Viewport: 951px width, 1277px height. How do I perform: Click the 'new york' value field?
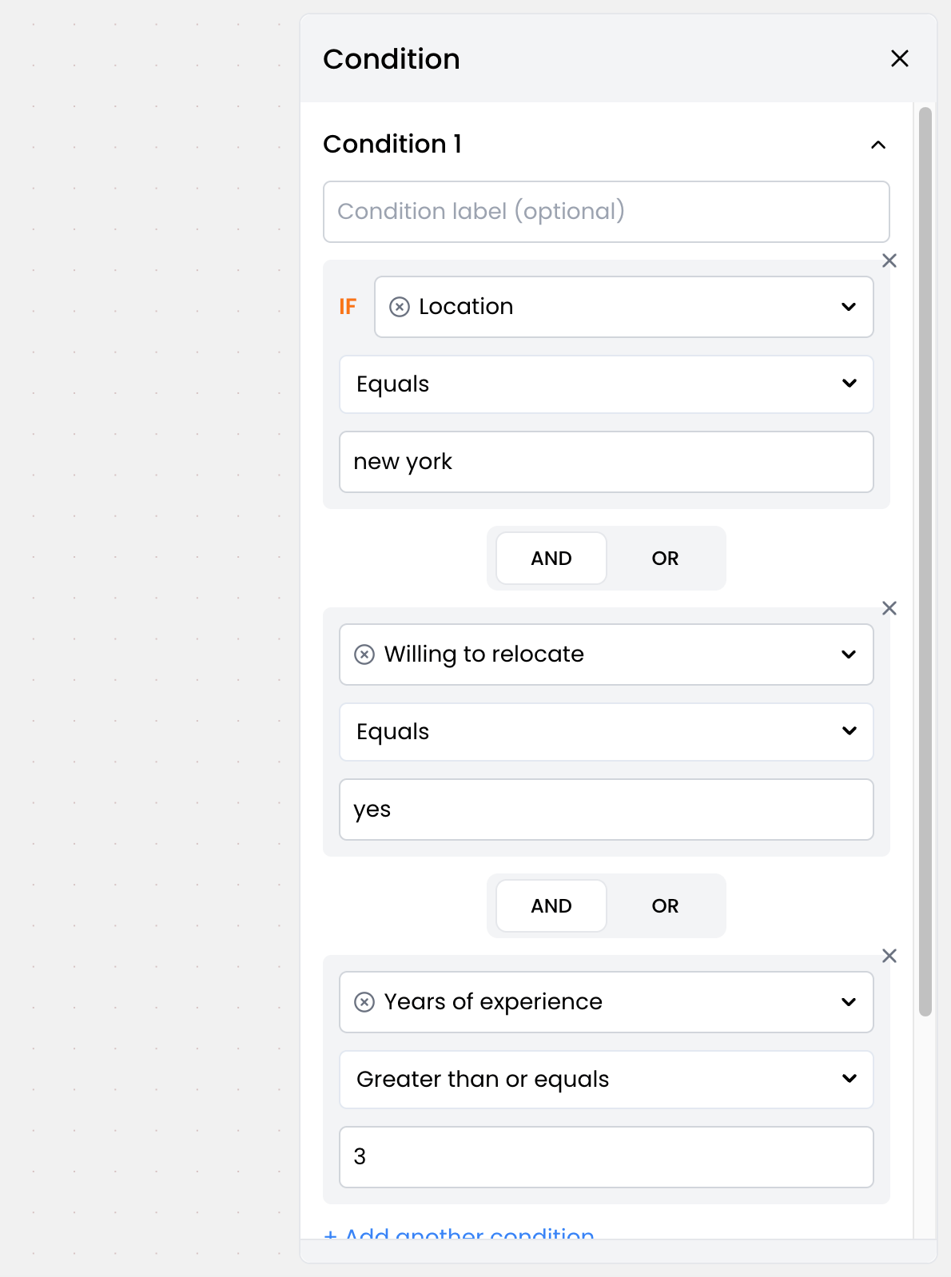click(606, 462)
